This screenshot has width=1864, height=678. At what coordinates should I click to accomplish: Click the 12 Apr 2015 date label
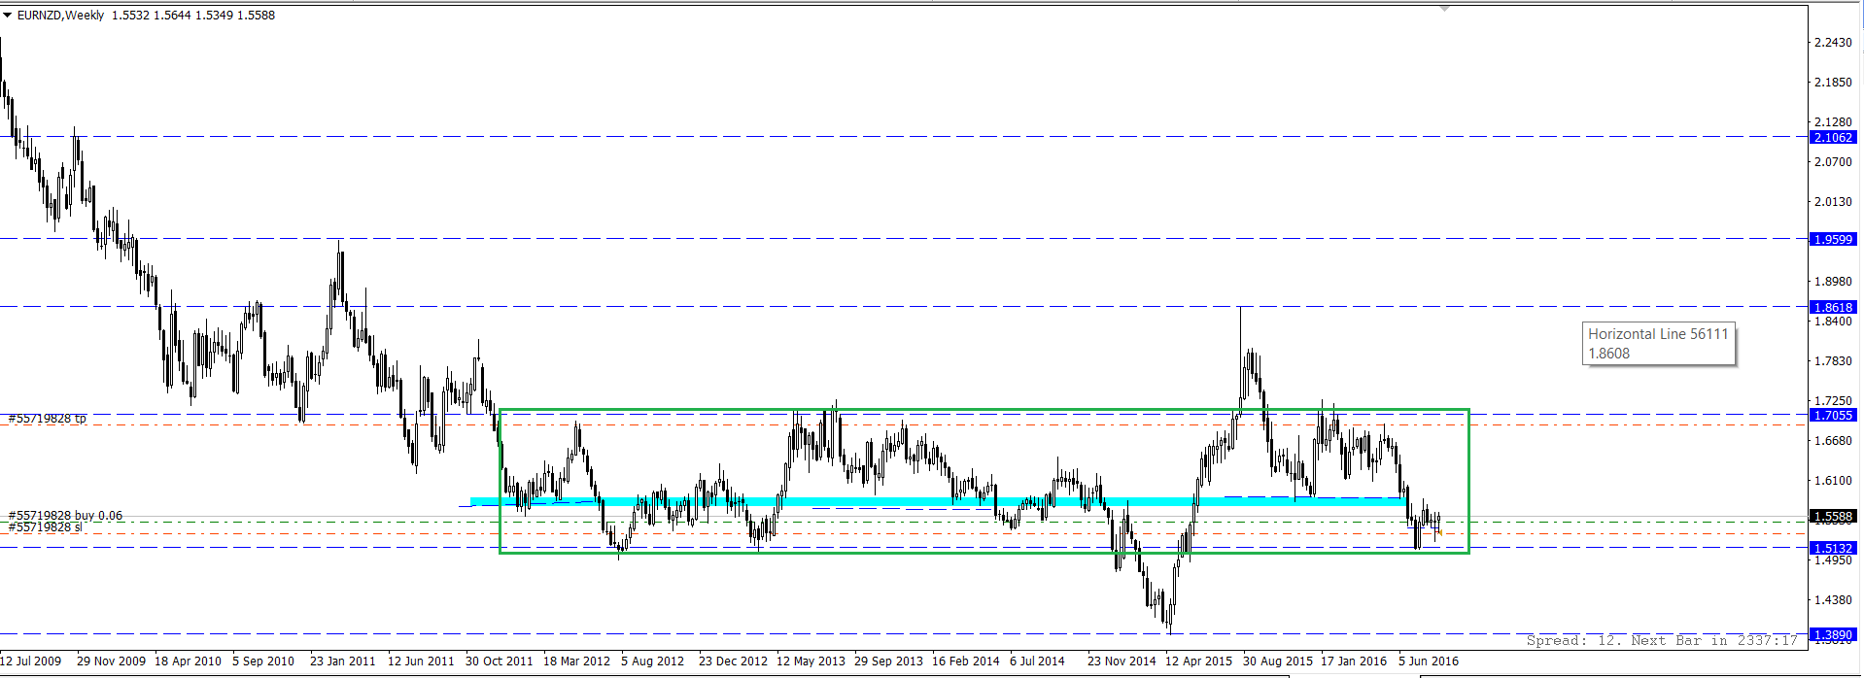click(x=1199, y=661)
